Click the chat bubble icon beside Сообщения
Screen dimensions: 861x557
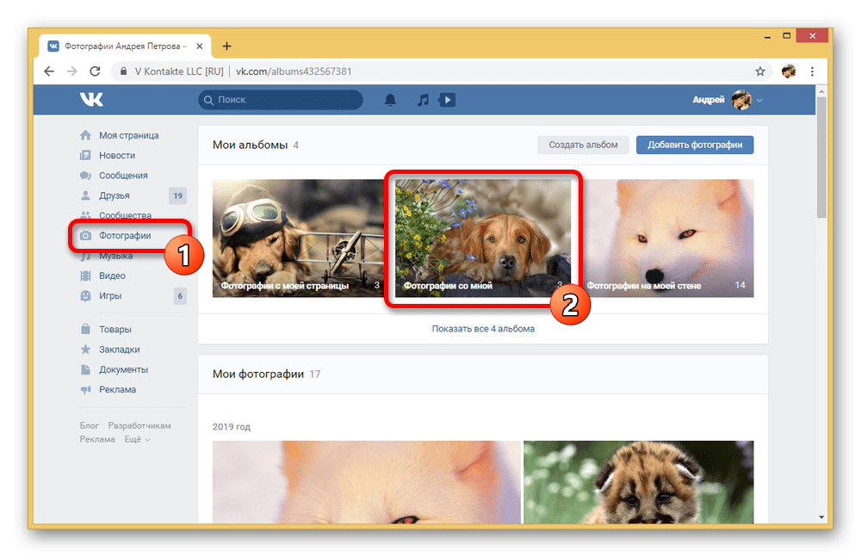pos(85,176)
